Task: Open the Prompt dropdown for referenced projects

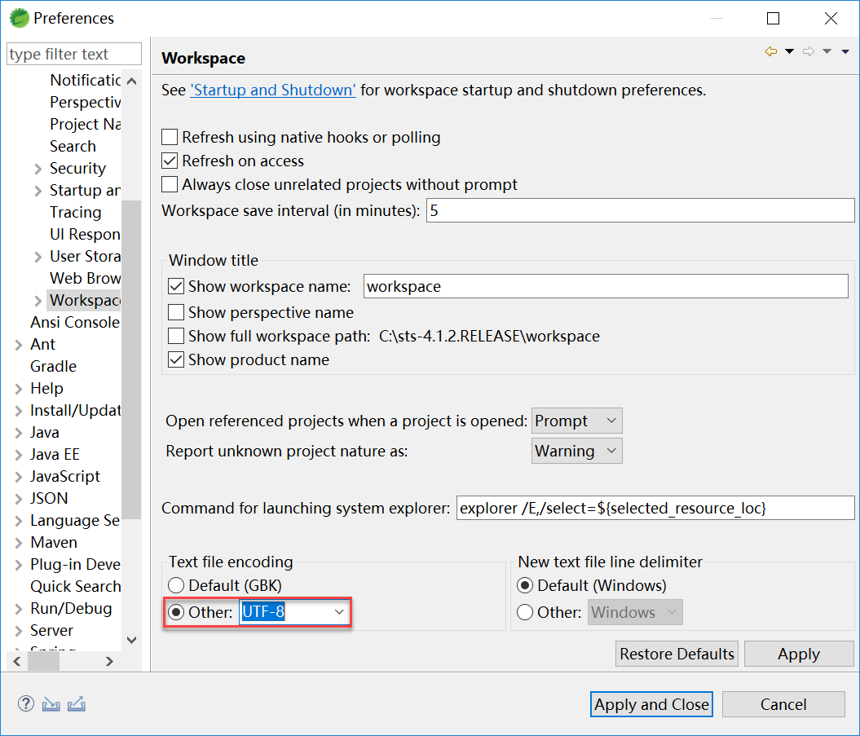Action: pyautogui.click(x=576, y=421)
